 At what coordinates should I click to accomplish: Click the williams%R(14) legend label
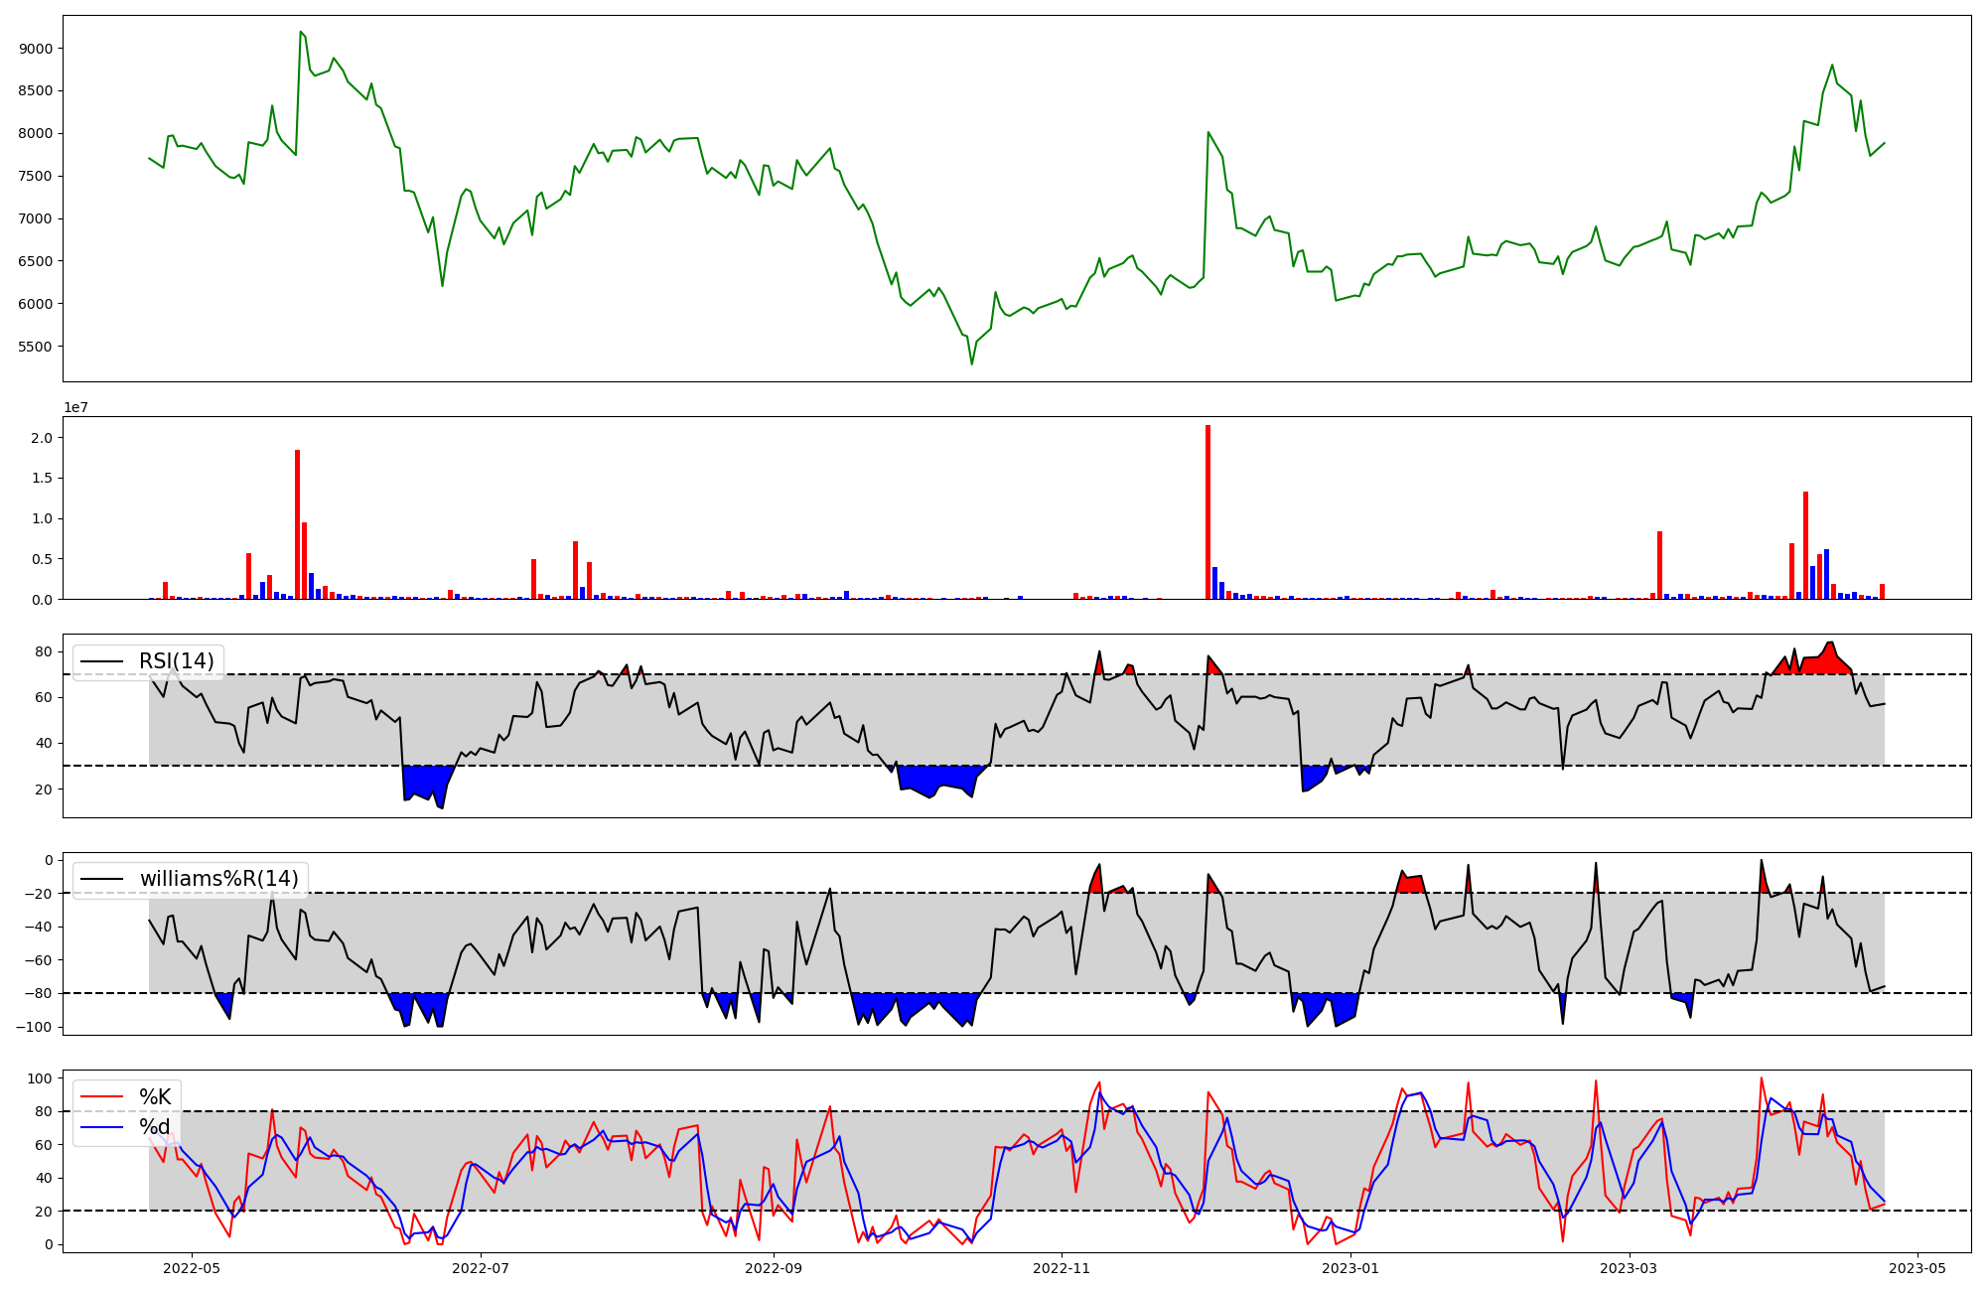(x=218, y=879)
